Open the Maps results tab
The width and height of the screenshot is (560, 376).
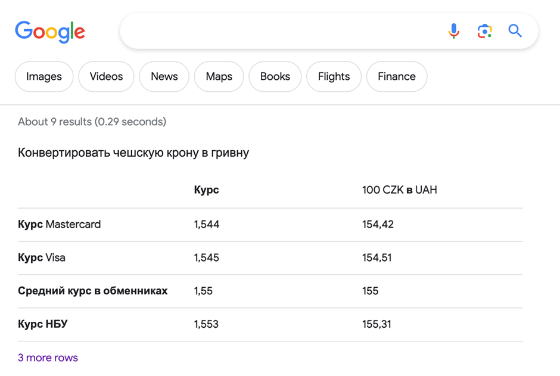pos(219,76)
